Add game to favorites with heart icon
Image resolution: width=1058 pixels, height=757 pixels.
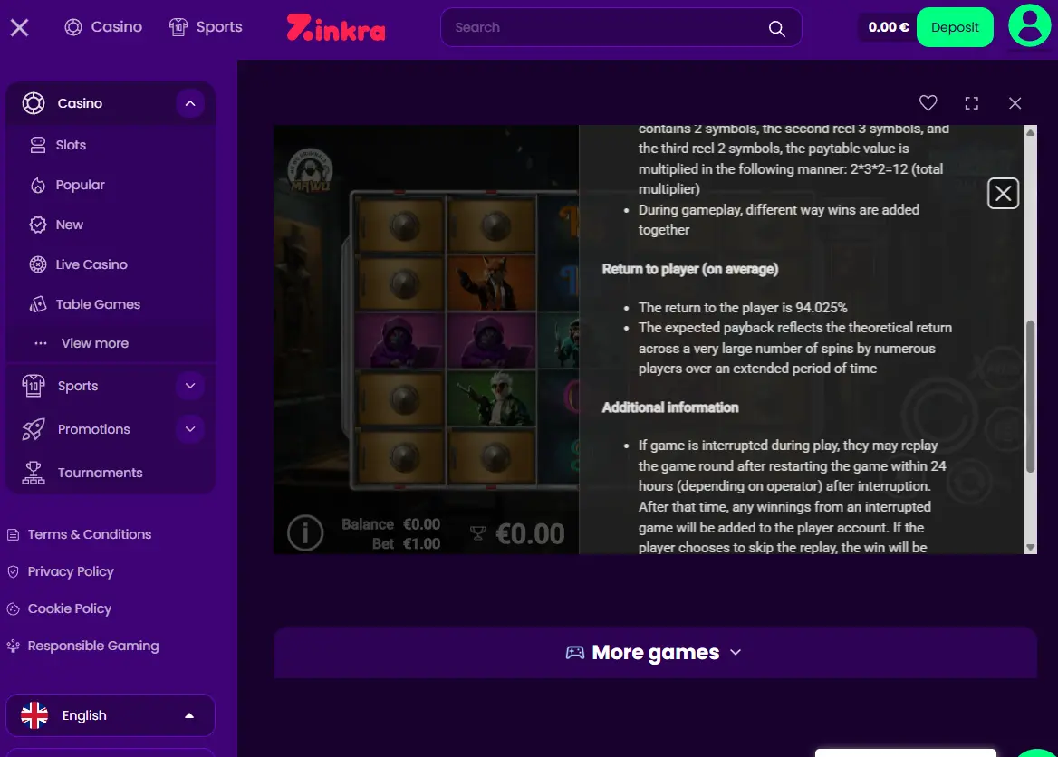[x=928, y=102]
